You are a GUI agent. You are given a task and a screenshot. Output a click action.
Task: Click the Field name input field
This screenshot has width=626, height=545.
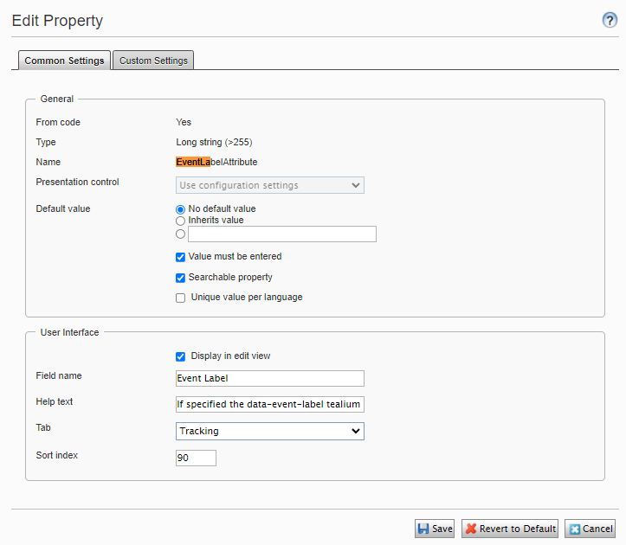click(x=269, y=378)
